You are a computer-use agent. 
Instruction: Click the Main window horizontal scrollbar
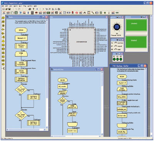(26, 130)
